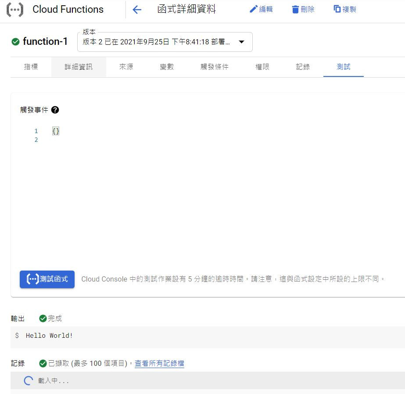Click the 完成 output status check icon
The height and width of the screenshot is (394, 405).
43,318
